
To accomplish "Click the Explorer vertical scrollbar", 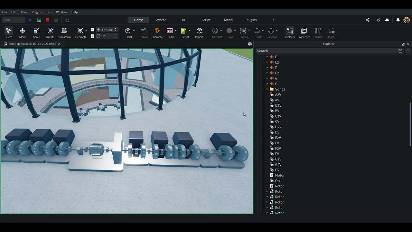I will point(410,124).
